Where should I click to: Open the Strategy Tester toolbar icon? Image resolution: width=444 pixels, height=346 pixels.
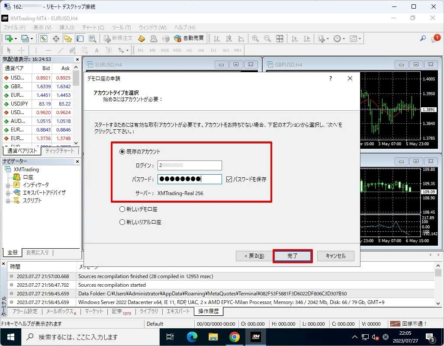coord(92,38)
